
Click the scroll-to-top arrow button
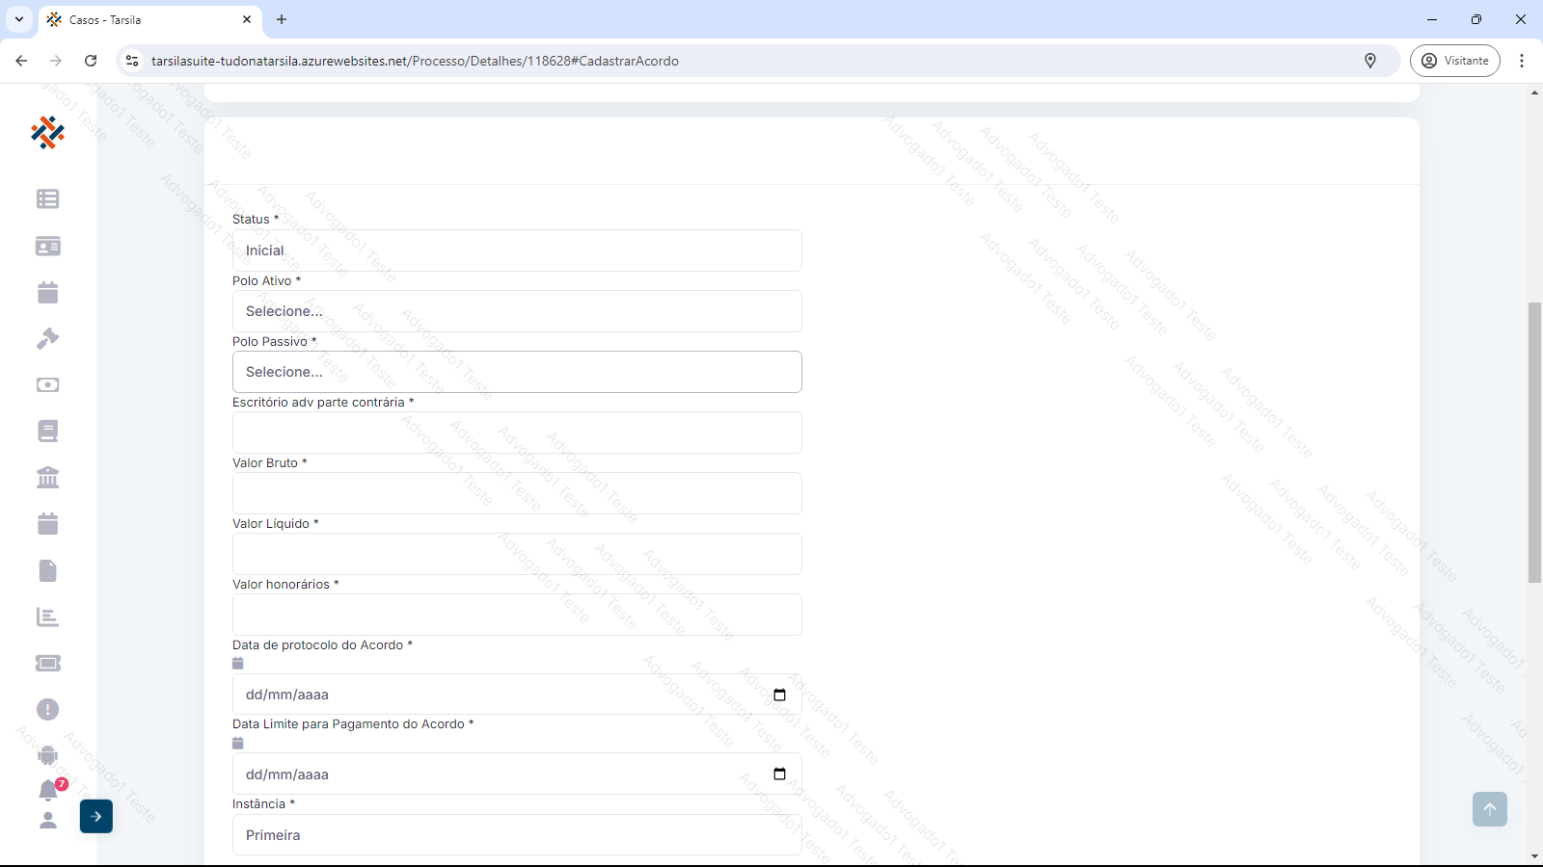tap(1489, 809)
